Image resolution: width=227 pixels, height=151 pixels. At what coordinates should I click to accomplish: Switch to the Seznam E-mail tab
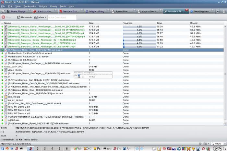point(71,11)
